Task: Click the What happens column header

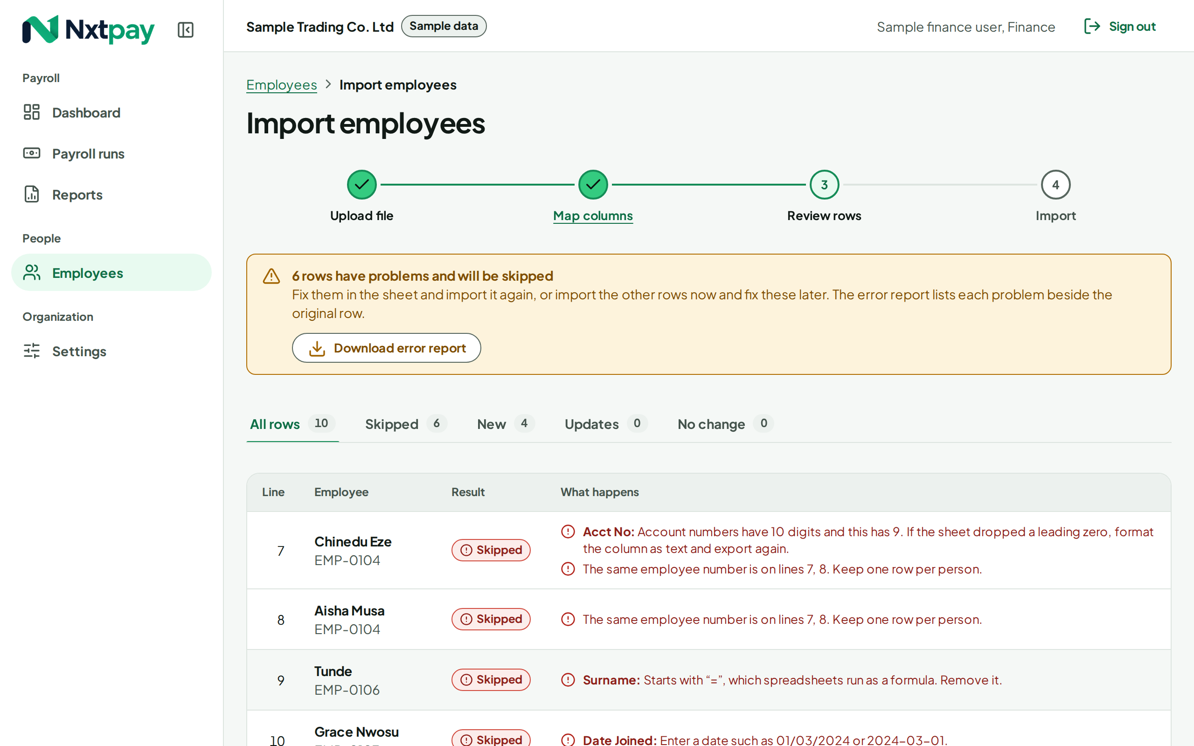Action: [x=599, y=492]
